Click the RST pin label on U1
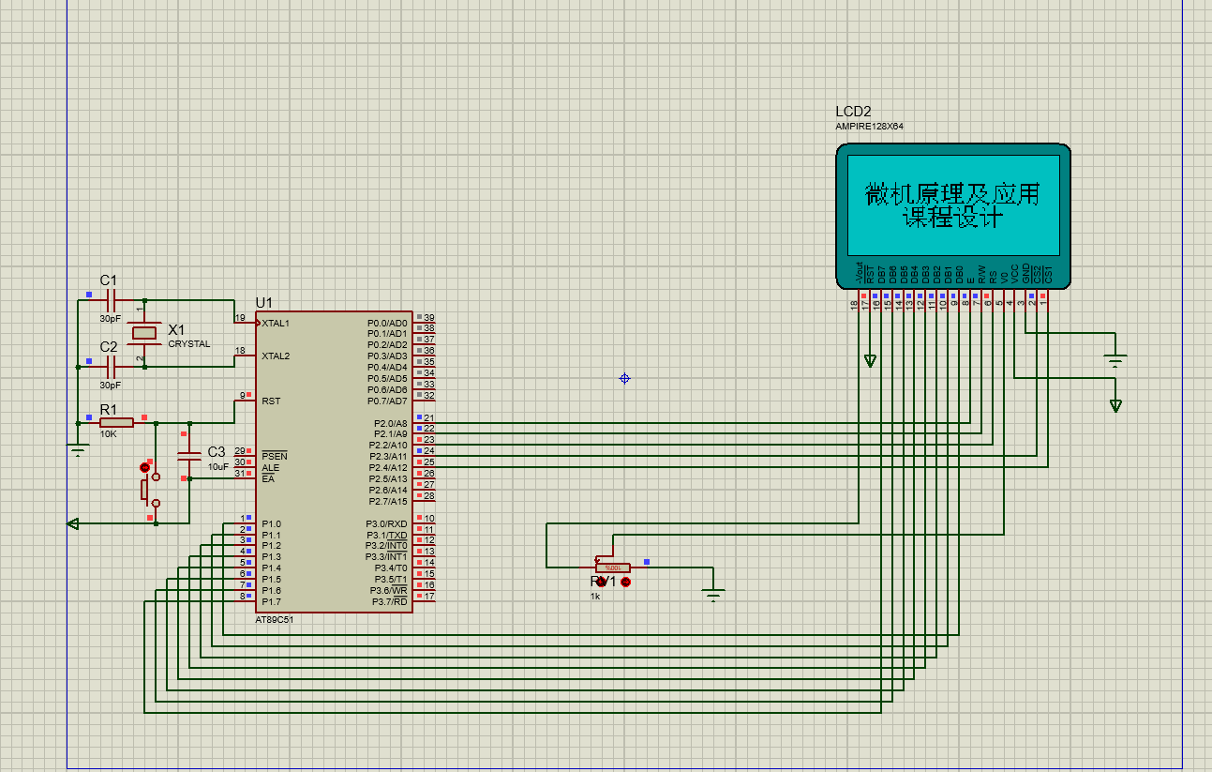This screenshot has height=772, width=1212. 271,401
